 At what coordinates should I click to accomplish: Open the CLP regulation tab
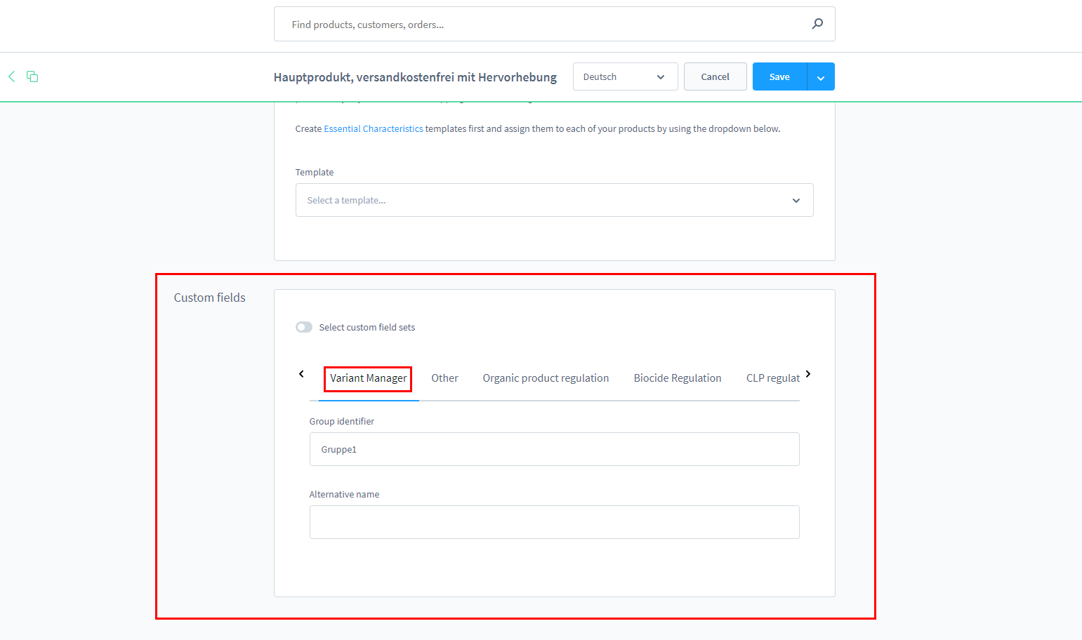tap(772, 378)
